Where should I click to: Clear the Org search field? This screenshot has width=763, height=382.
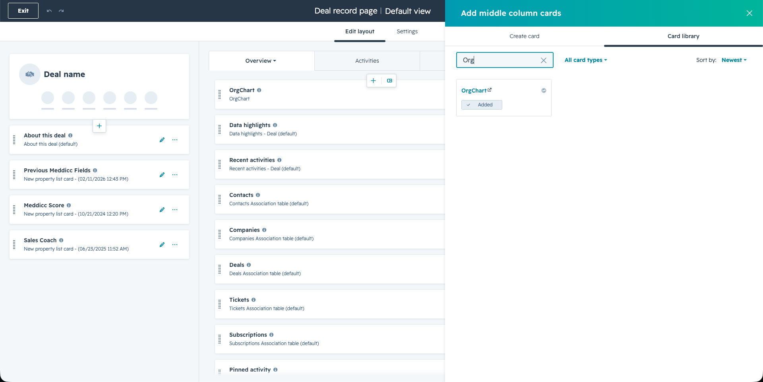(544, 60)
